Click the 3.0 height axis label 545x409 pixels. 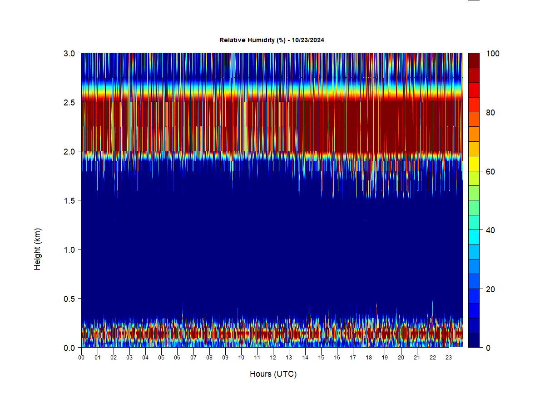[x=69, y=53]
